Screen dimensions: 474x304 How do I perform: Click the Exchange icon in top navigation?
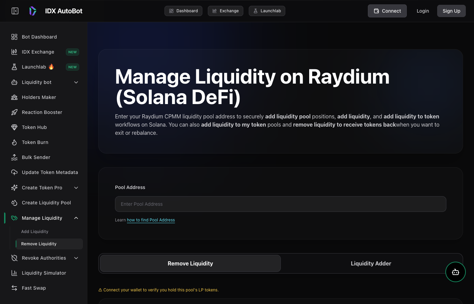pyautogui.click(x=215, y=11)
